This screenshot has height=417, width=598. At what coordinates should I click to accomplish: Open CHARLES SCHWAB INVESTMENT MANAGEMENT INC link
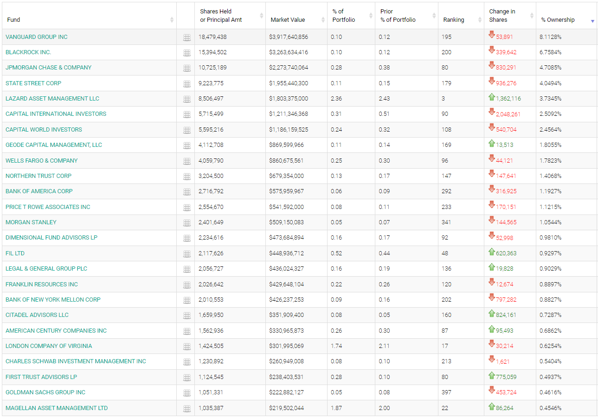coord(76,361)
